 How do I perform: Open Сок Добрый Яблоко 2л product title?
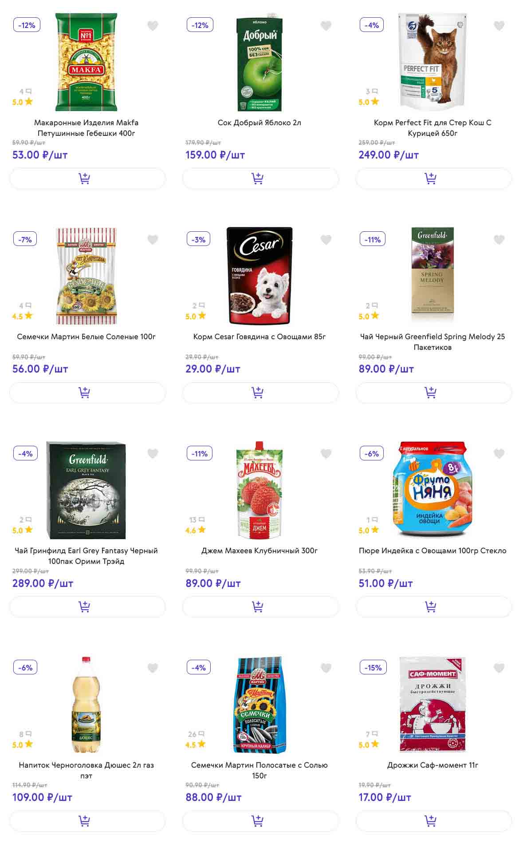[259, 123]
